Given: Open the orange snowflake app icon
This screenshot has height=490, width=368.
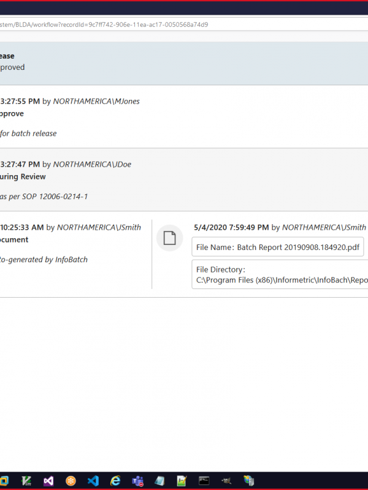Looking at the screenshot, I should [71, 480].
